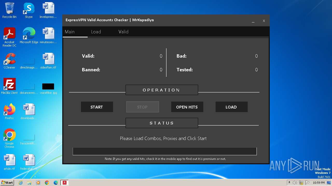The height and width of the screenshot is (186, 332).
Task: Click the STATUS section header
Action: (162, 123)
